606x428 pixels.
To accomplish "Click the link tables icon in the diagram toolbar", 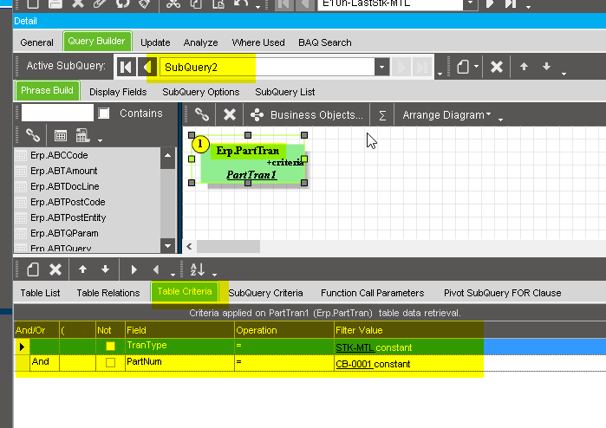I will pyautogui.click(x=202, y=114).
